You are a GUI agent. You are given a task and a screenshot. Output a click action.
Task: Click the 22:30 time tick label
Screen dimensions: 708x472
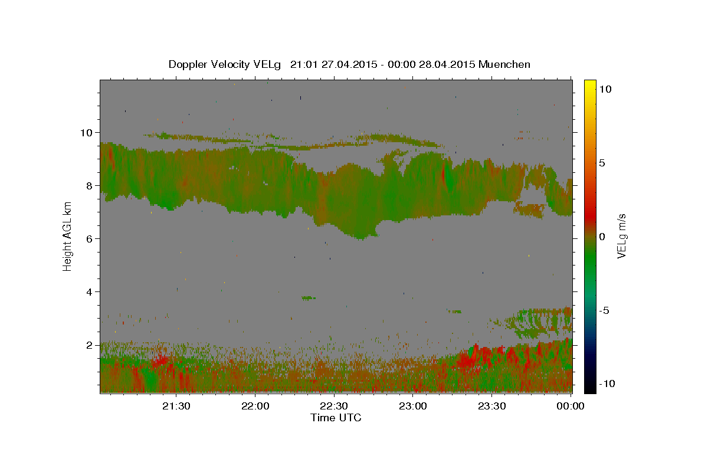click(335, 406)
